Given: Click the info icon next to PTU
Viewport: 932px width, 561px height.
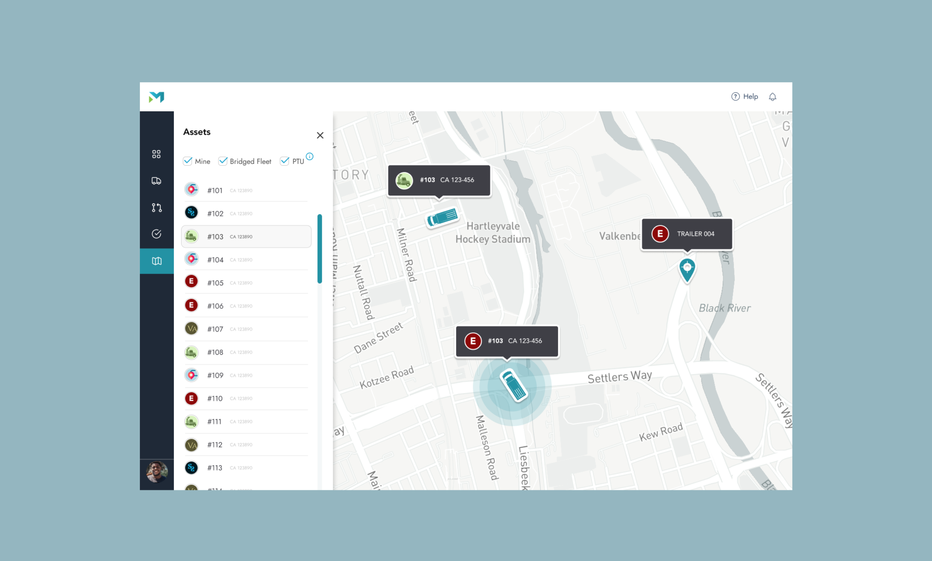Looking at the screenshot, I should point(309,156).
